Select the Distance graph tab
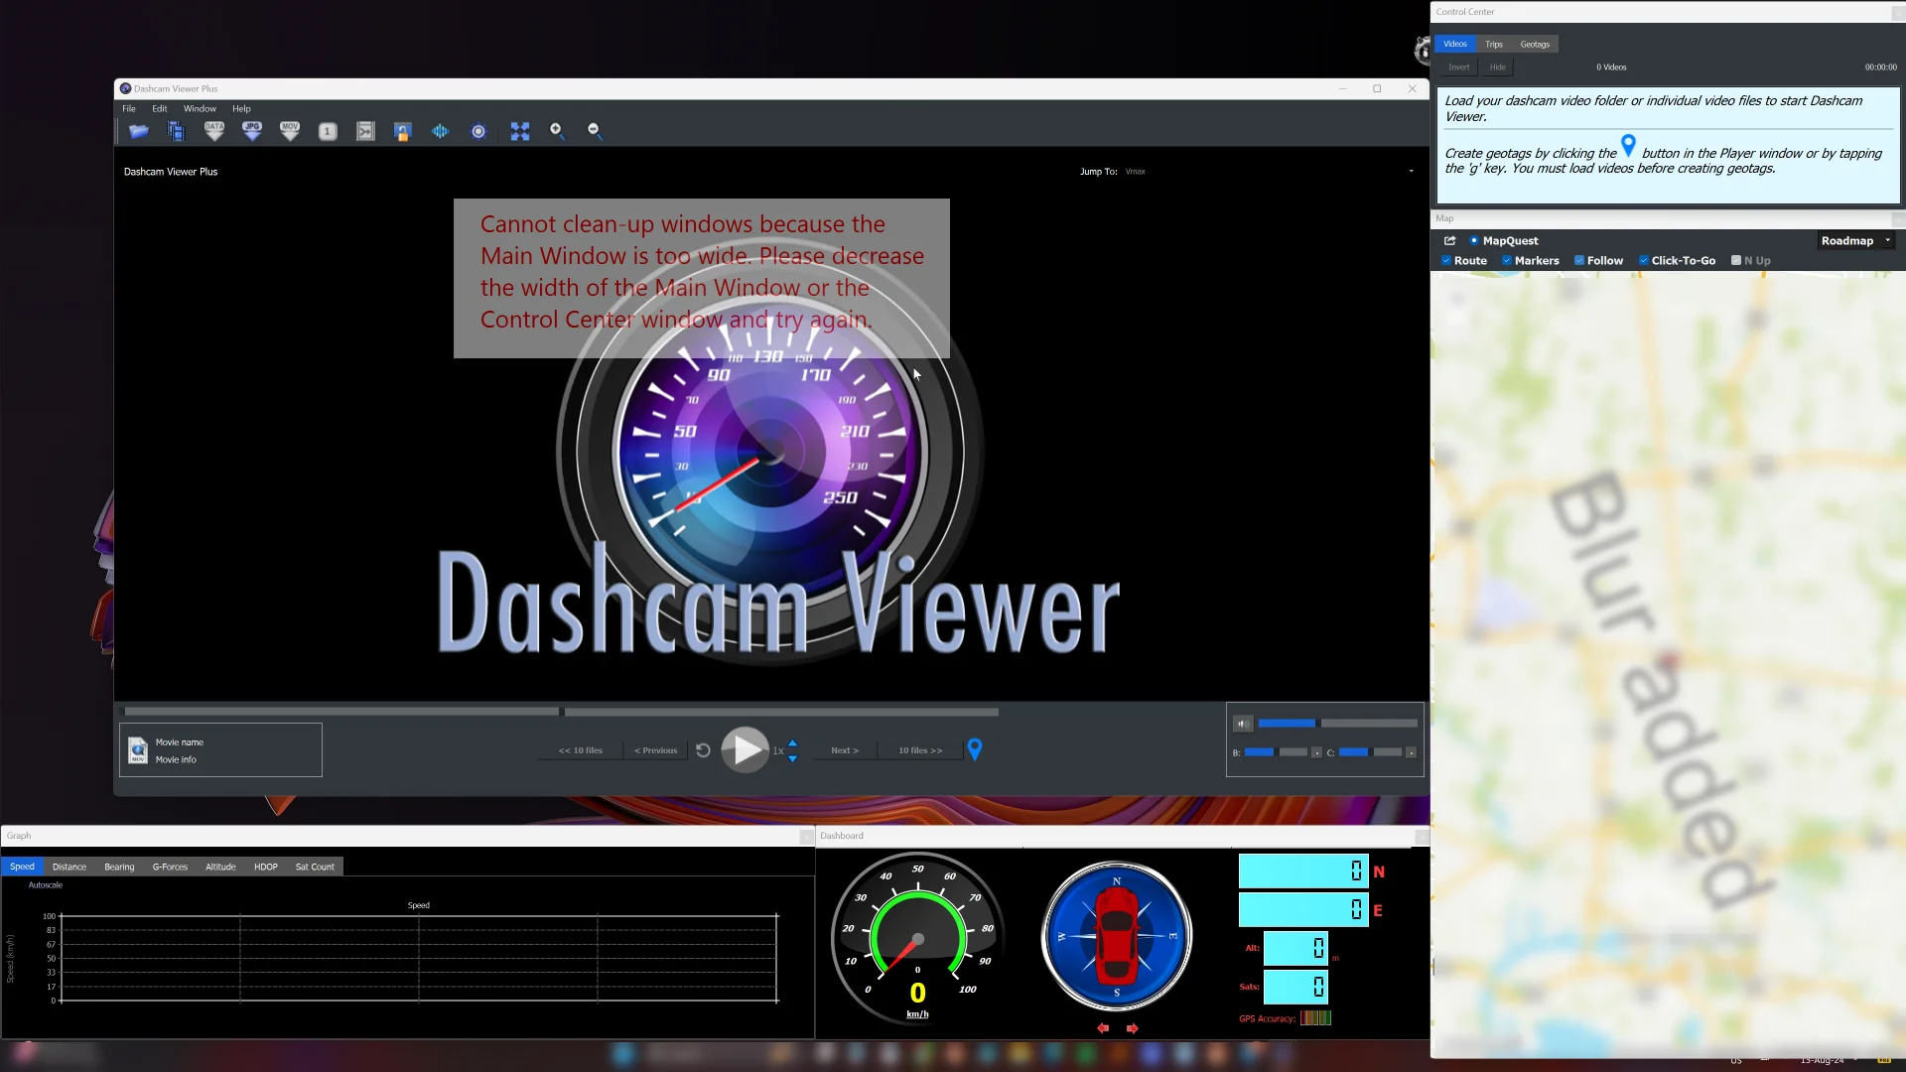 [69, 867]
